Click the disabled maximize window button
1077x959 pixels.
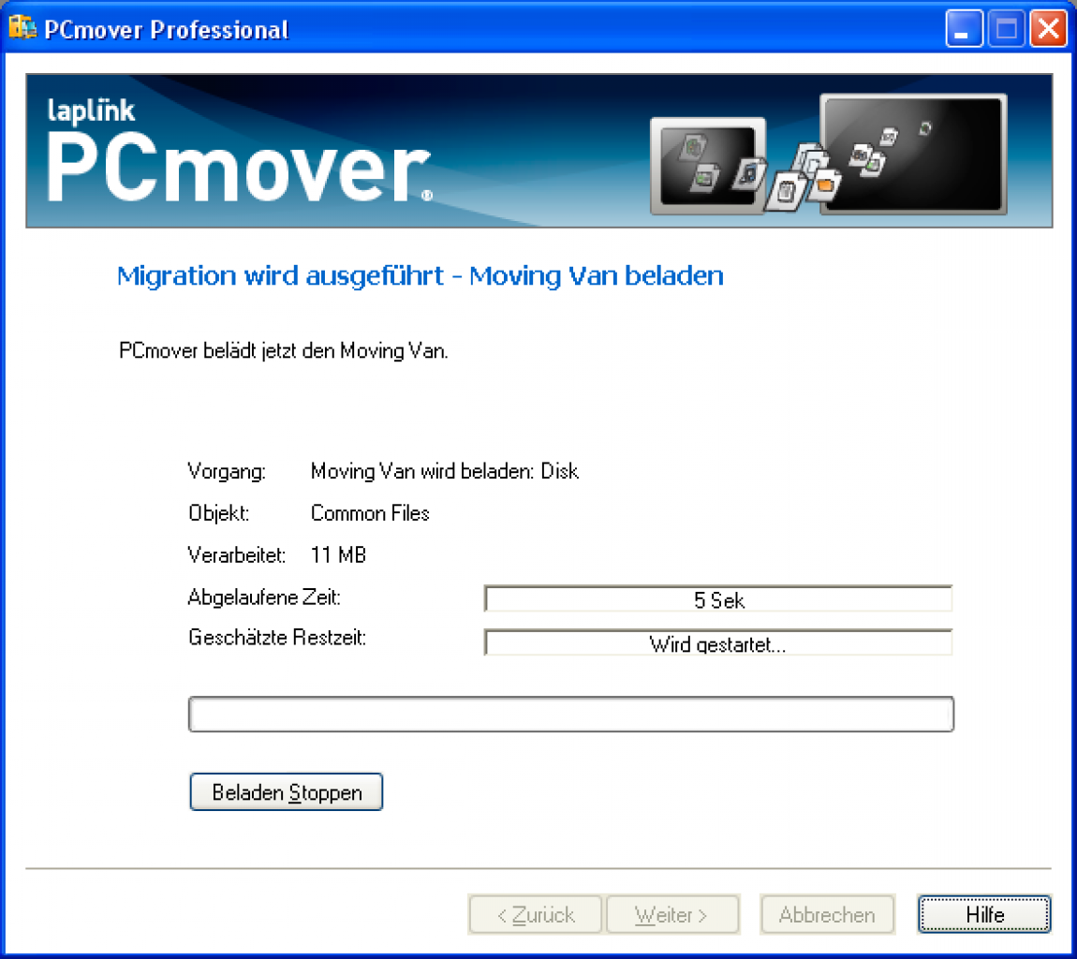pyautogui.click(x=1006, y=29)
